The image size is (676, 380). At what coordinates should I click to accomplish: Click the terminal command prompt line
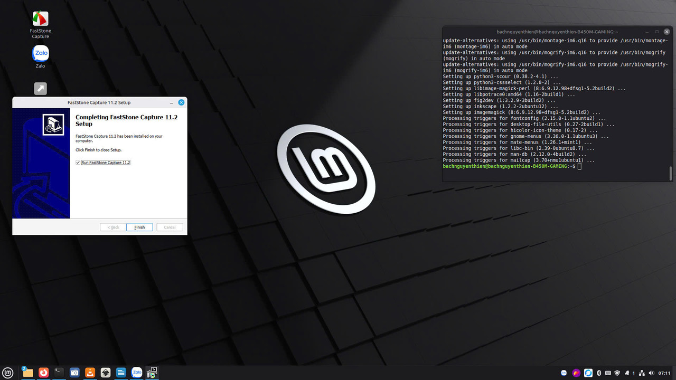(512, 166)
